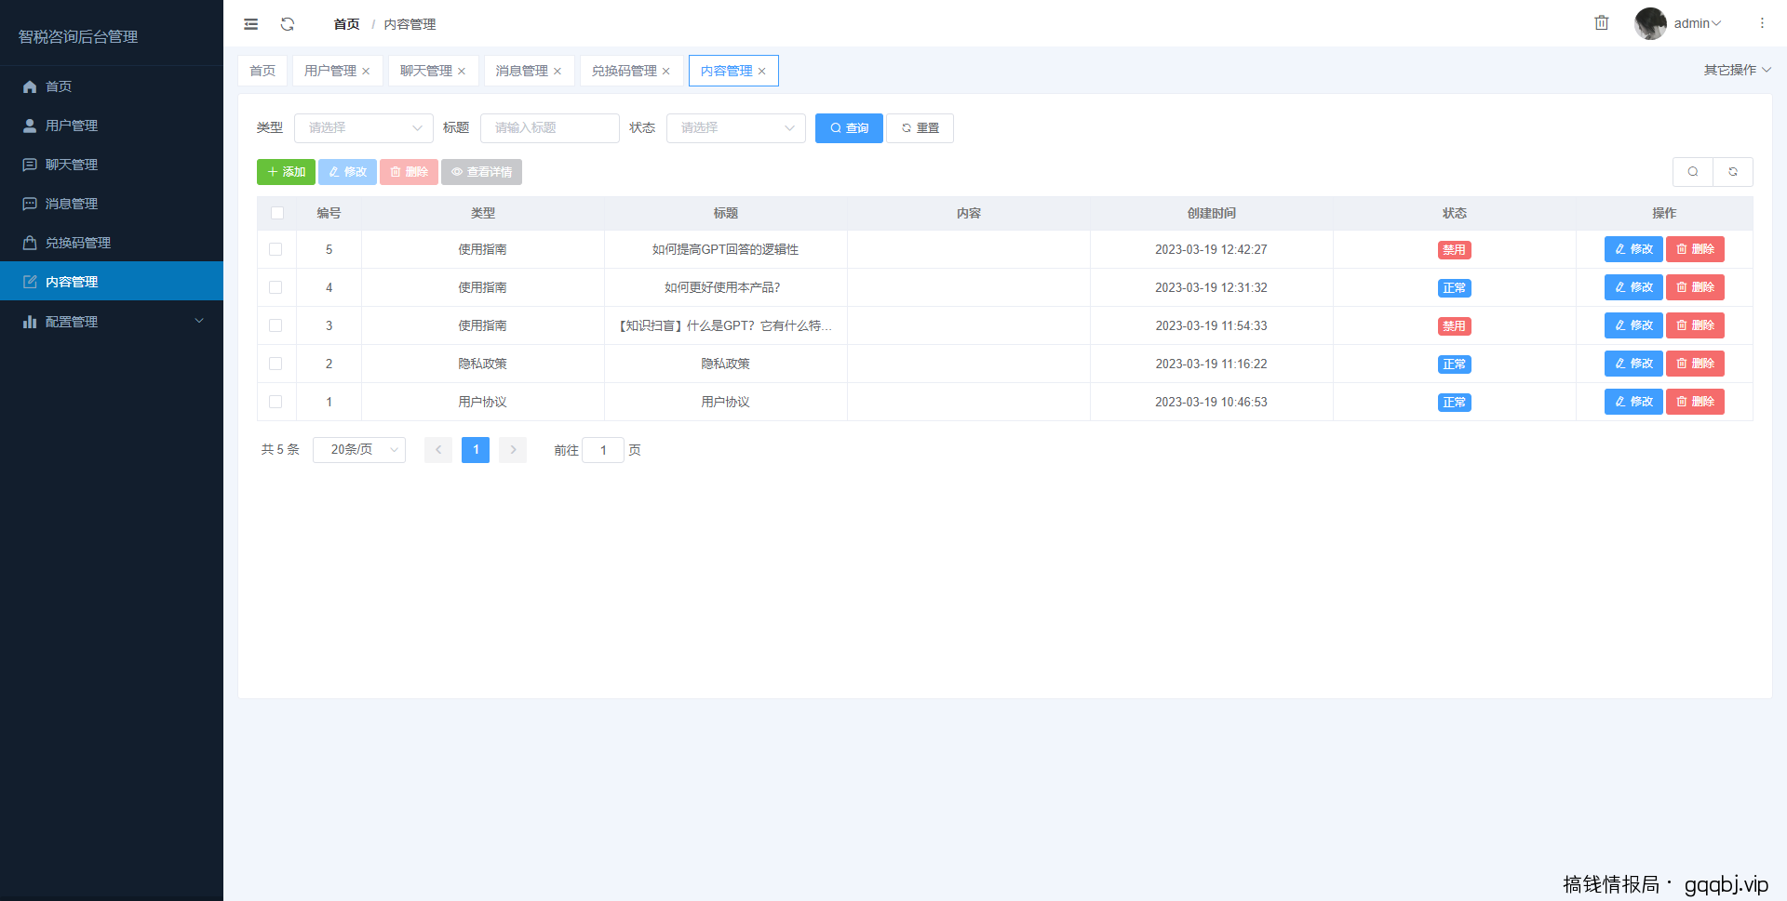
Task: Collapse the sidebar using hamburger icon
Action: 249,23
